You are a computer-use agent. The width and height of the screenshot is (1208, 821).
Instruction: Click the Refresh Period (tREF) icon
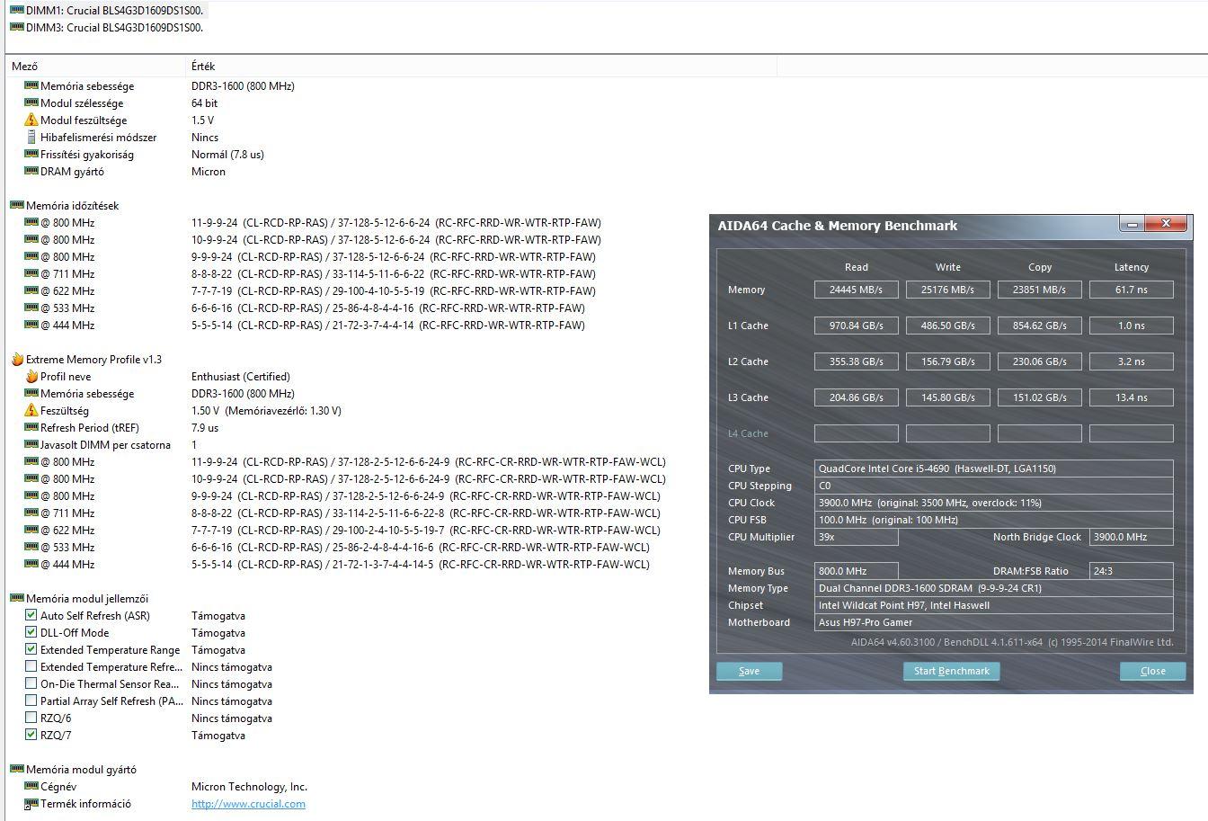coord(31,427)
